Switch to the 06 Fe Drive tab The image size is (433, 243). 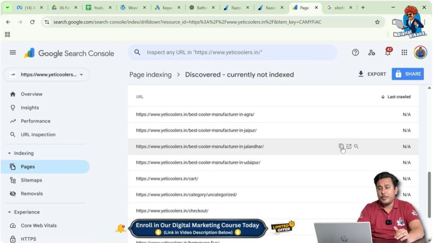[x=65, y=8]
